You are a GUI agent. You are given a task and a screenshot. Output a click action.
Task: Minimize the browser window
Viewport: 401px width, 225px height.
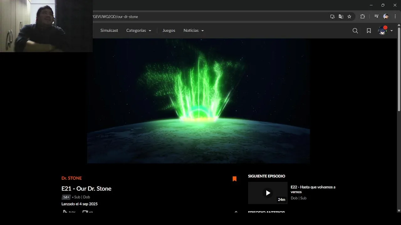tap(371, 5)
